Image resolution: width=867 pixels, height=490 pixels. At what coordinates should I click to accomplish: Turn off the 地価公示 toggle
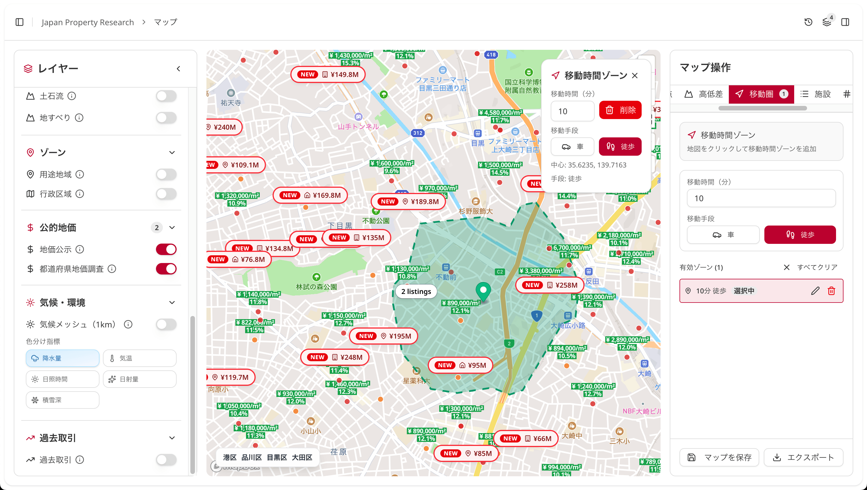click(x=166, y=249)
